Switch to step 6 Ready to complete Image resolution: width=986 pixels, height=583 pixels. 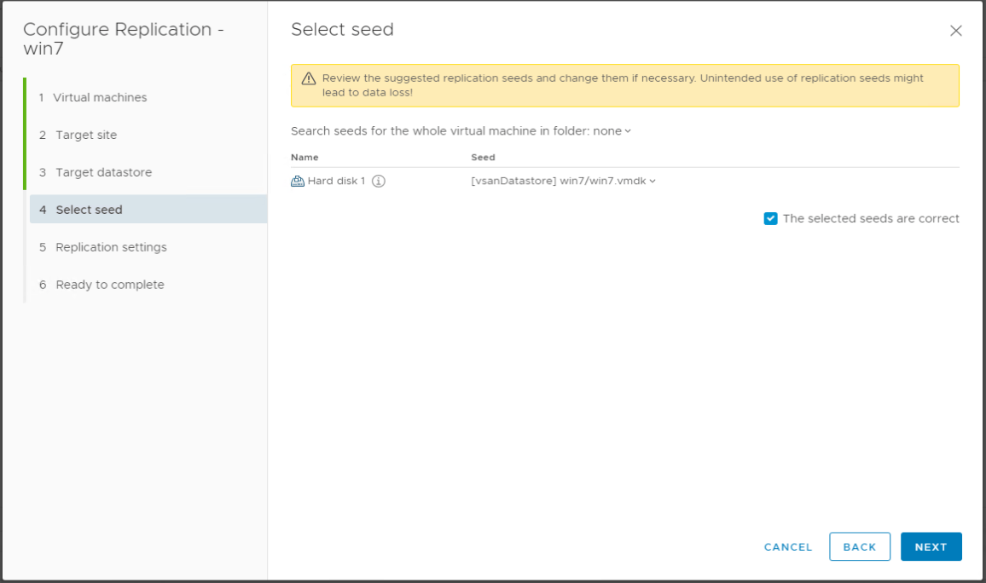109,285
